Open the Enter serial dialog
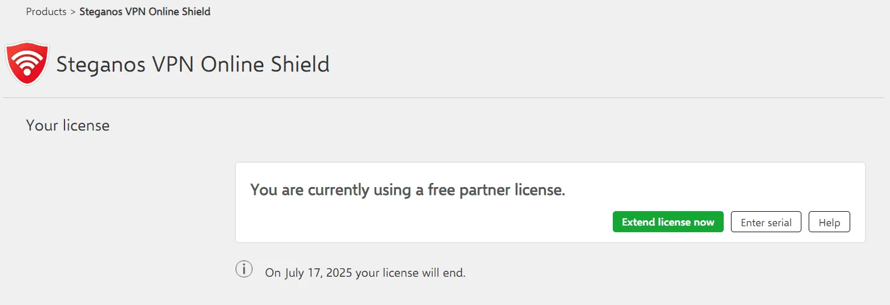This screenshot has height=305, width=890. point(766,222)
